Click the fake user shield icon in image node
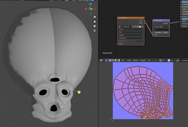The height and width of the screenshot is (127, 188). 135,27
